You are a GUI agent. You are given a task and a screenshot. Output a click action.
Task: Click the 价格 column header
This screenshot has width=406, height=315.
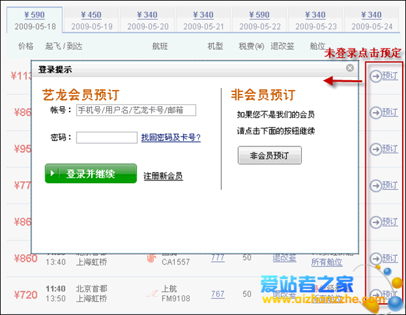(x=26, y=46)
